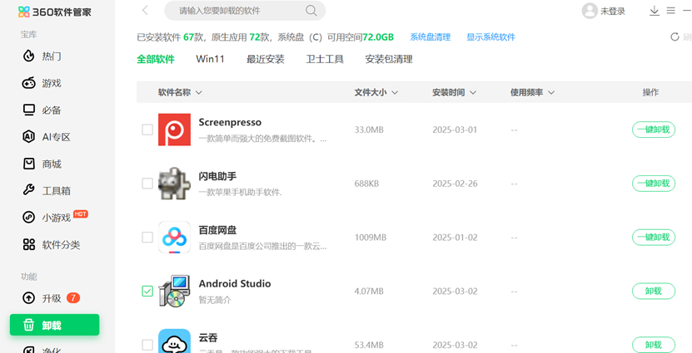Click 卸载 for Android Studio
This screenshot has height=353, width=692.
tap(654, 291)
